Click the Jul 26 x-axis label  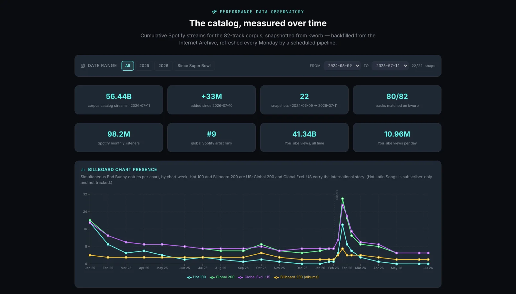(x=428, y=268)
